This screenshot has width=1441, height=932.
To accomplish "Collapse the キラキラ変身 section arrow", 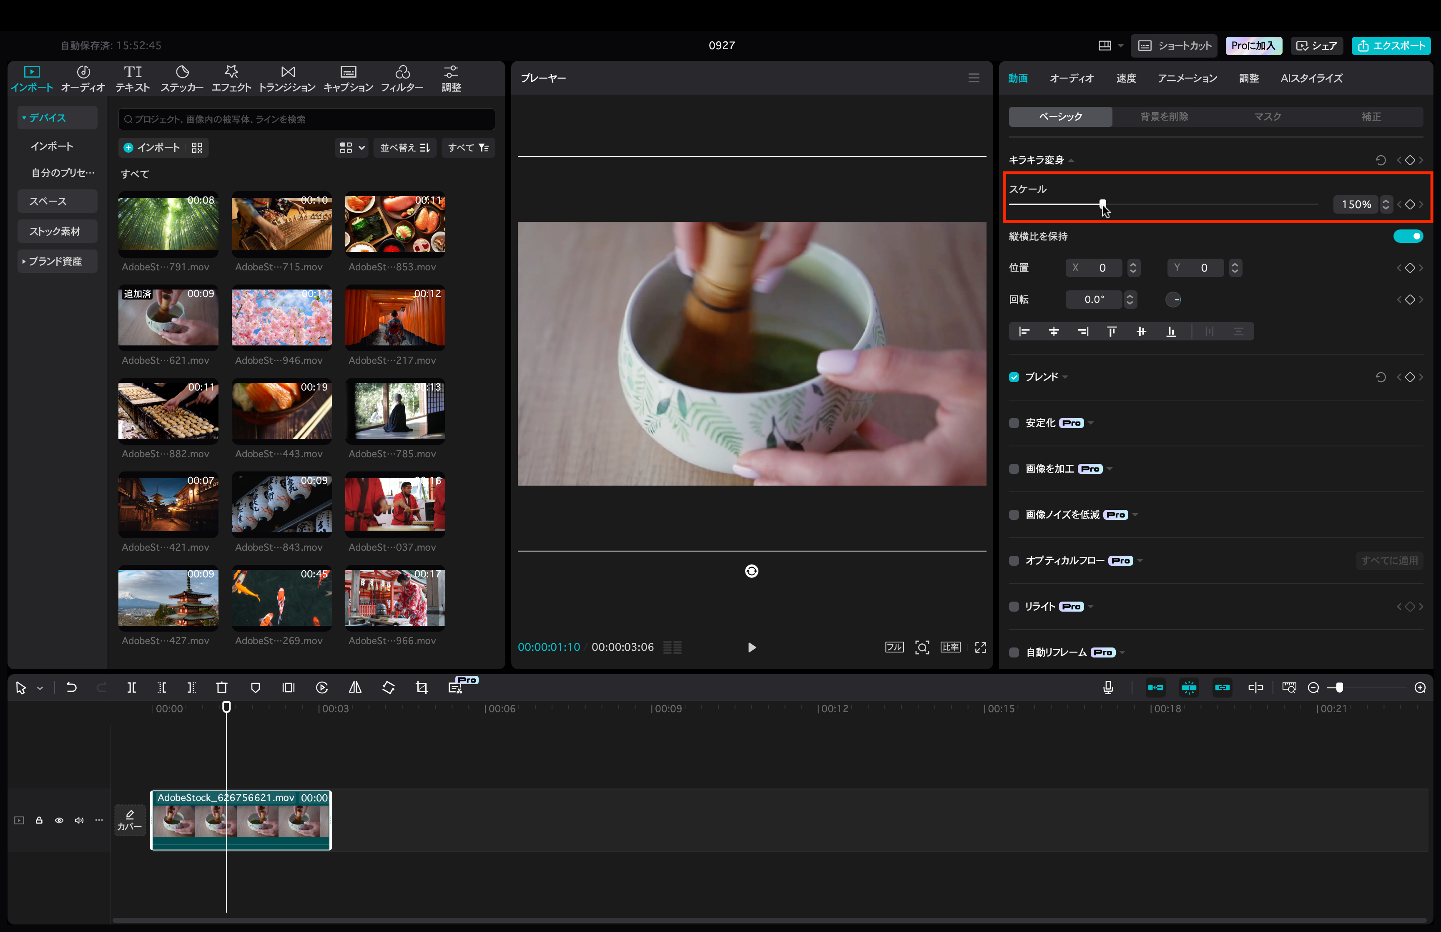I will 1071,161.
